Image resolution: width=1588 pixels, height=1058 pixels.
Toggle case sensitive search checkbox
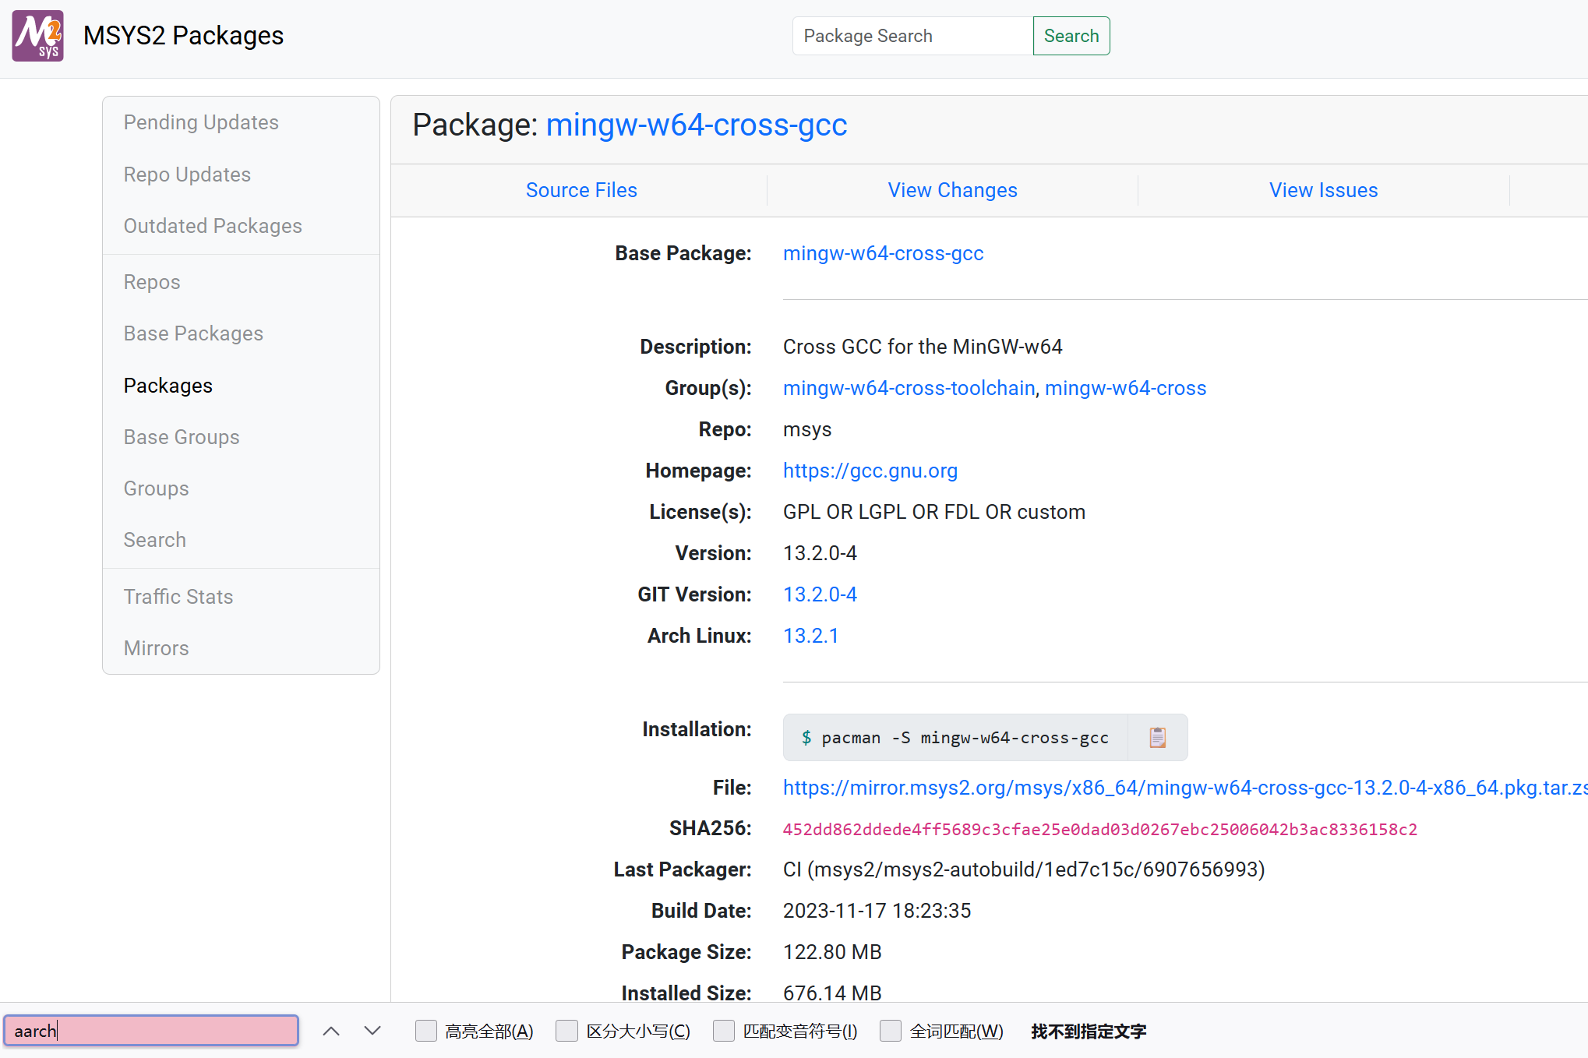[567, 1031]
